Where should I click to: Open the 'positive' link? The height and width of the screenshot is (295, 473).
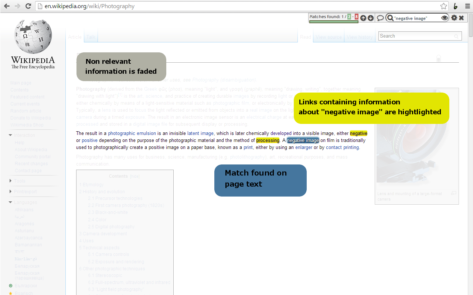pyautogui.click(x=89, y=140)
